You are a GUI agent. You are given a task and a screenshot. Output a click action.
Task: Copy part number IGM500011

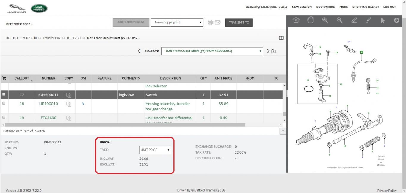pyautogui.click(x=69, y=95)
